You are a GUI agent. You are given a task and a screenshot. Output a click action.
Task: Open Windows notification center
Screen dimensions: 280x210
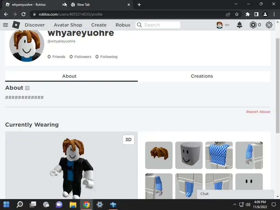(273, 205)
